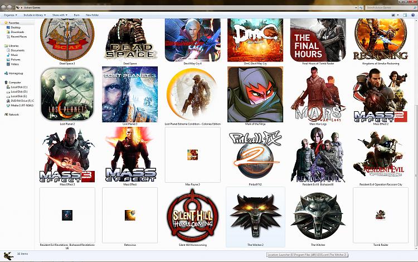
Task: Click the Back navigation button
Action: 4,7
